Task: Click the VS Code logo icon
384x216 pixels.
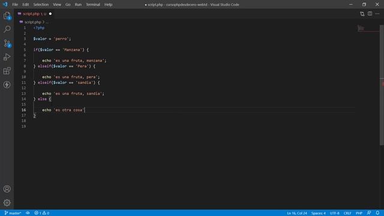Action: (5, 4)
